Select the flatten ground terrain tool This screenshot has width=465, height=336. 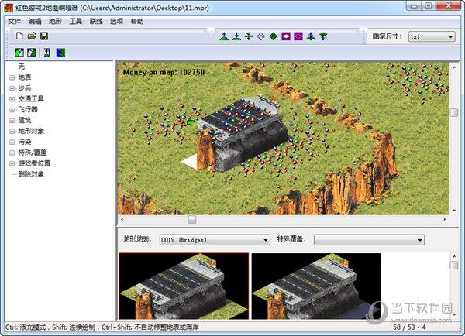pyautogui.click(x=249, y=36)
